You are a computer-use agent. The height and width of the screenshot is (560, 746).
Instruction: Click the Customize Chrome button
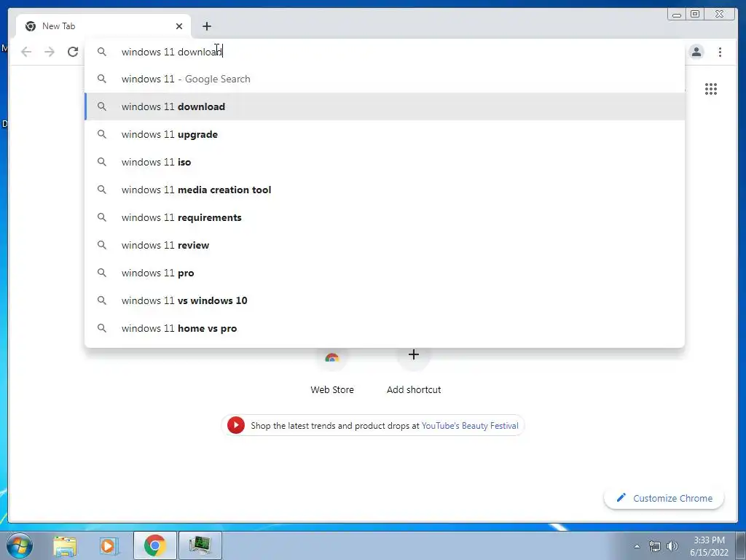tap(664, 498)
